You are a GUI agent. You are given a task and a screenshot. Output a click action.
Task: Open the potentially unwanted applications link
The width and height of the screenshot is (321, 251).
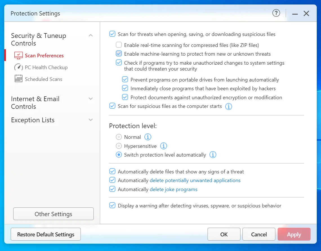coord(195,180)
